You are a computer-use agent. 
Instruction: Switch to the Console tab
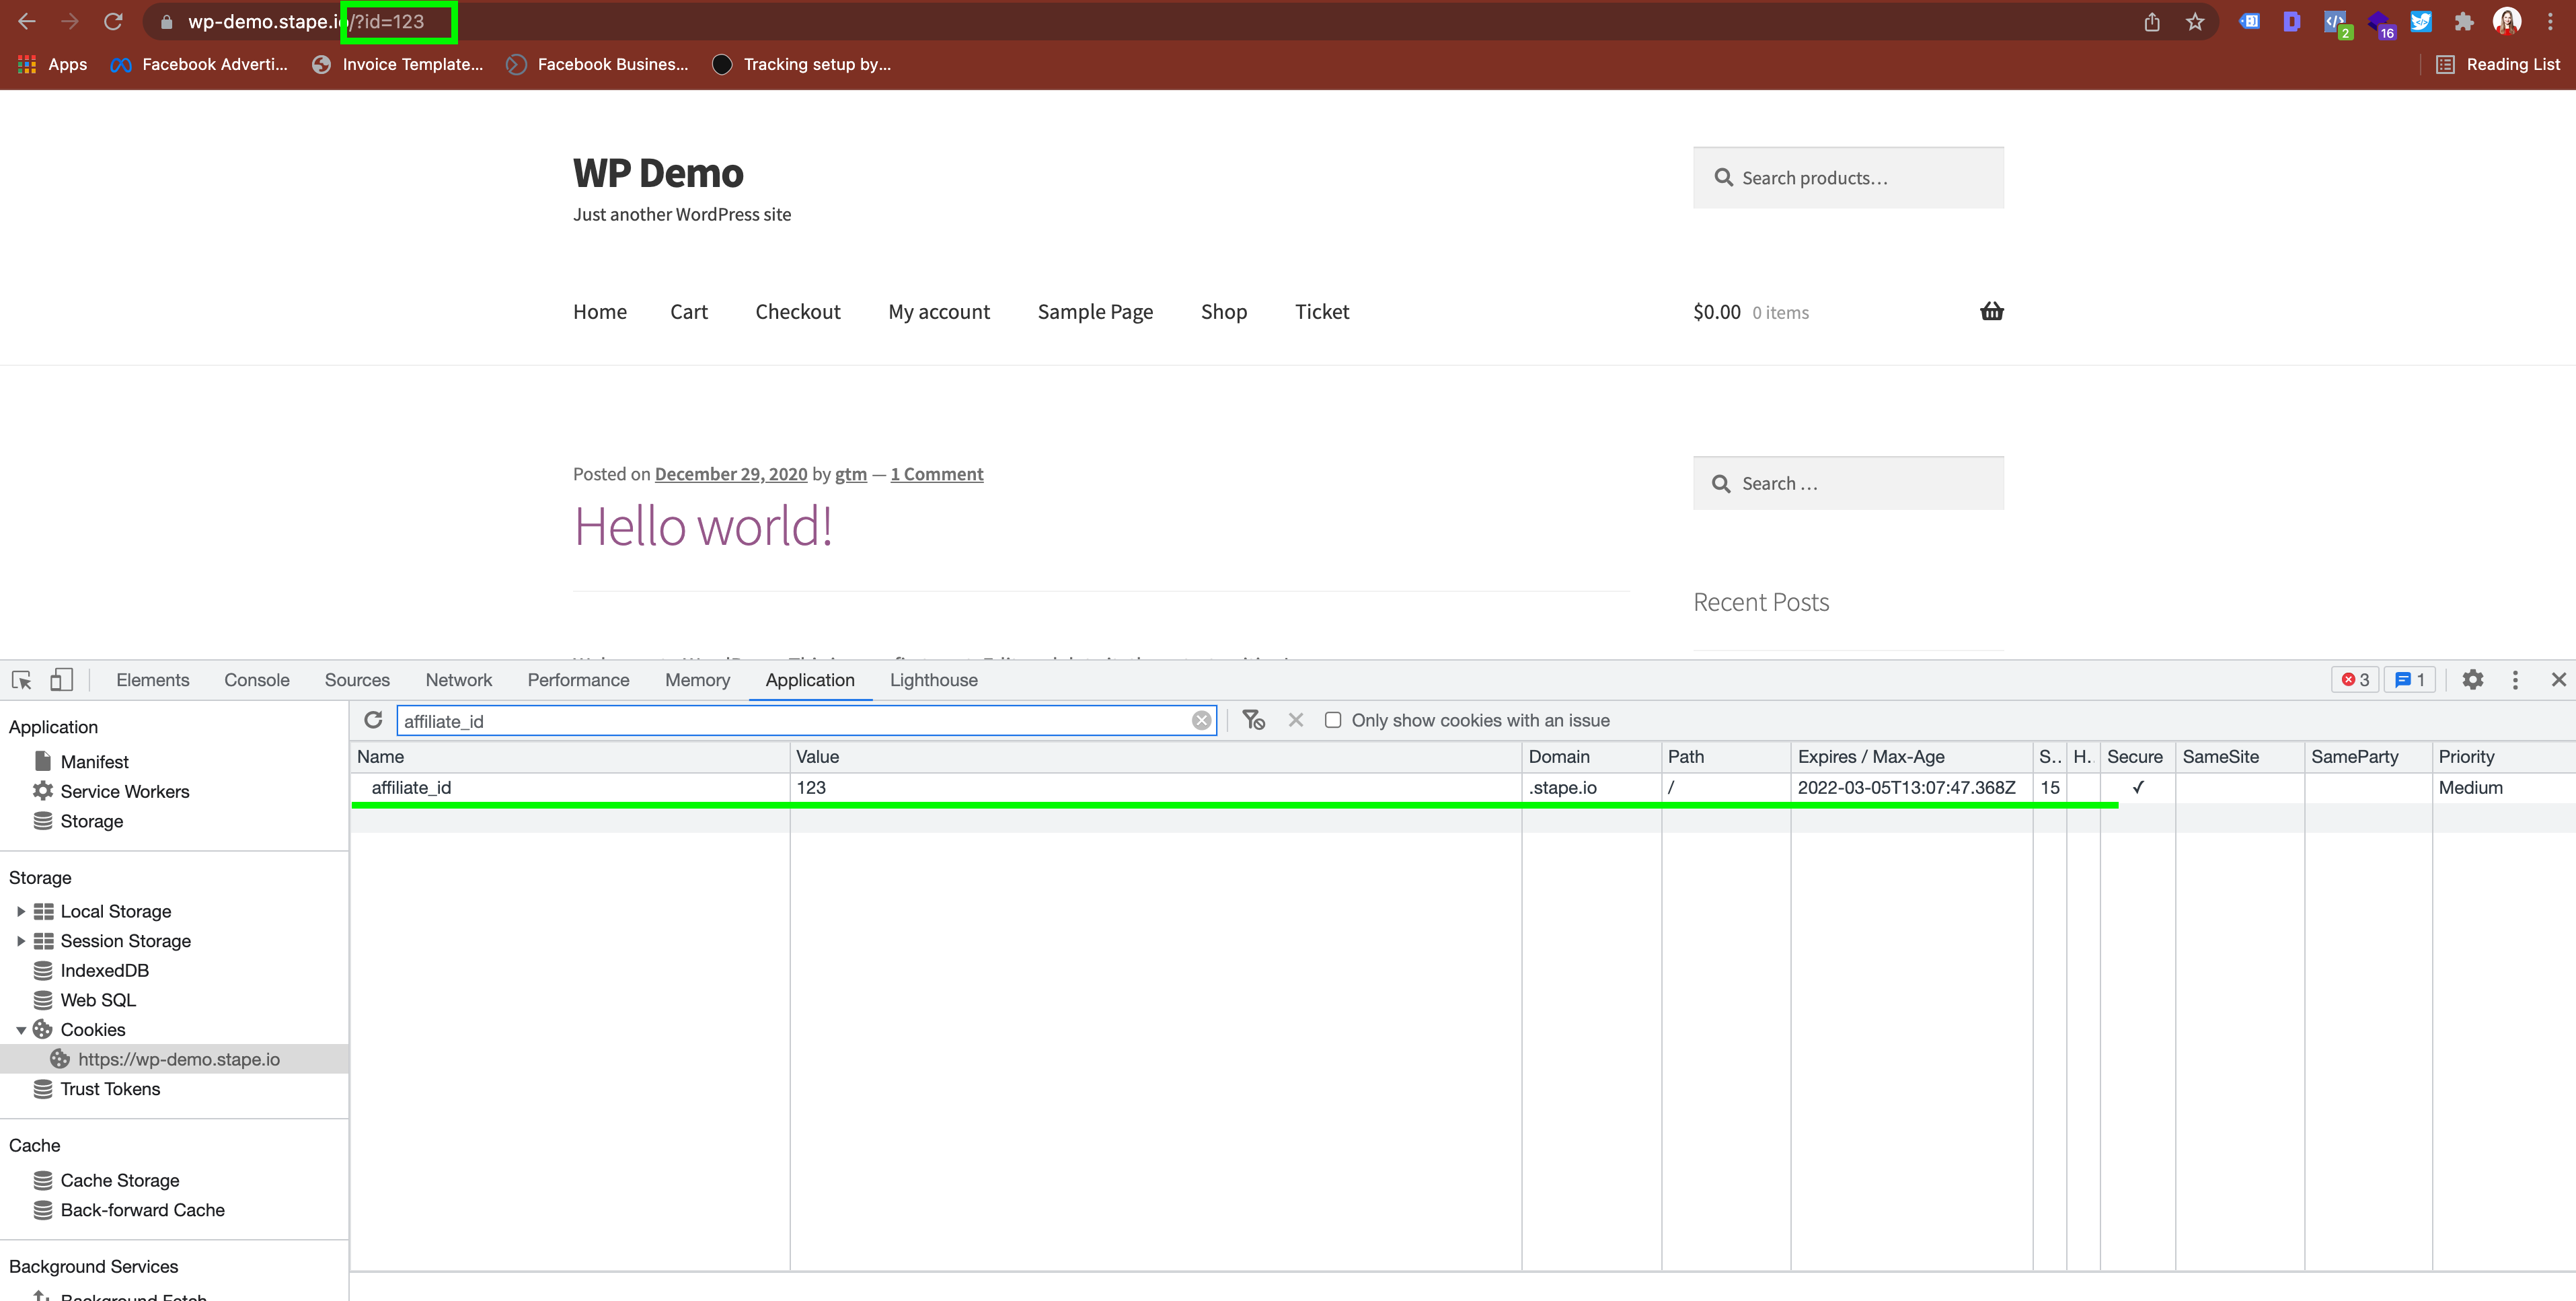pyautogui.click(x=257, y=679)
